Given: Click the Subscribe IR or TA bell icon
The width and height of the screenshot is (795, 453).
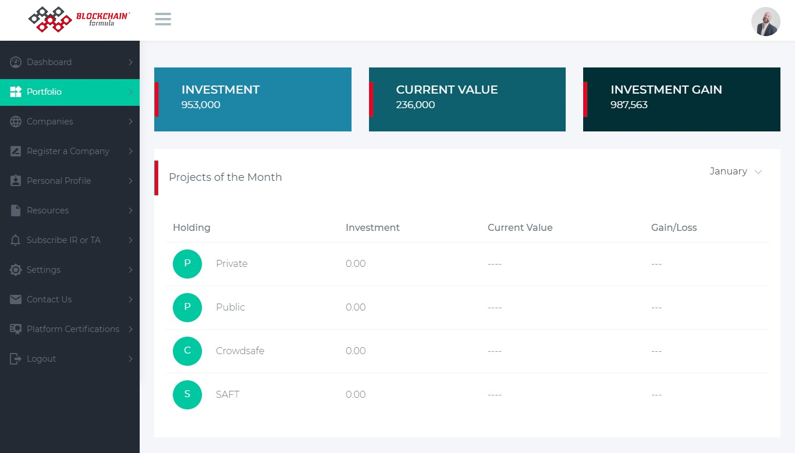Looking at the screenshot, I should coord(16,240).
